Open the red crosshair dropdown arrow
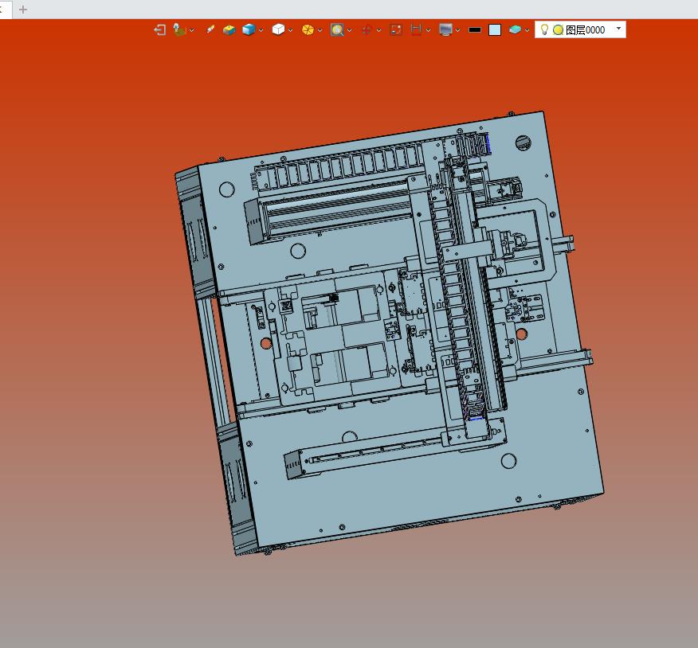Image resolution: width=698 pixels, height=648 pixels. 378,31
